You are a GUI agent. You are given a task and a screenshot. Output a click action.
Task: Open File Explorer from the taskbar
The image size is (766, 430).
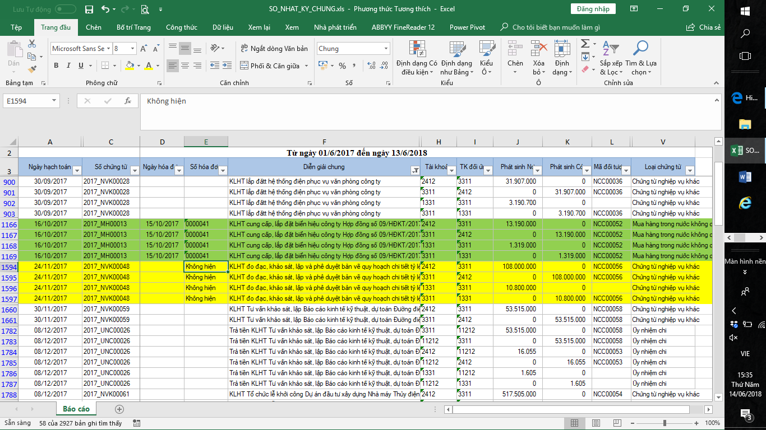[x=745, y=124]
